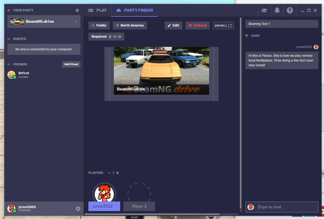The width and height of the screenshot is (324, 219).
Task: Click the Edit party button
Action: (x=173, y=25)
